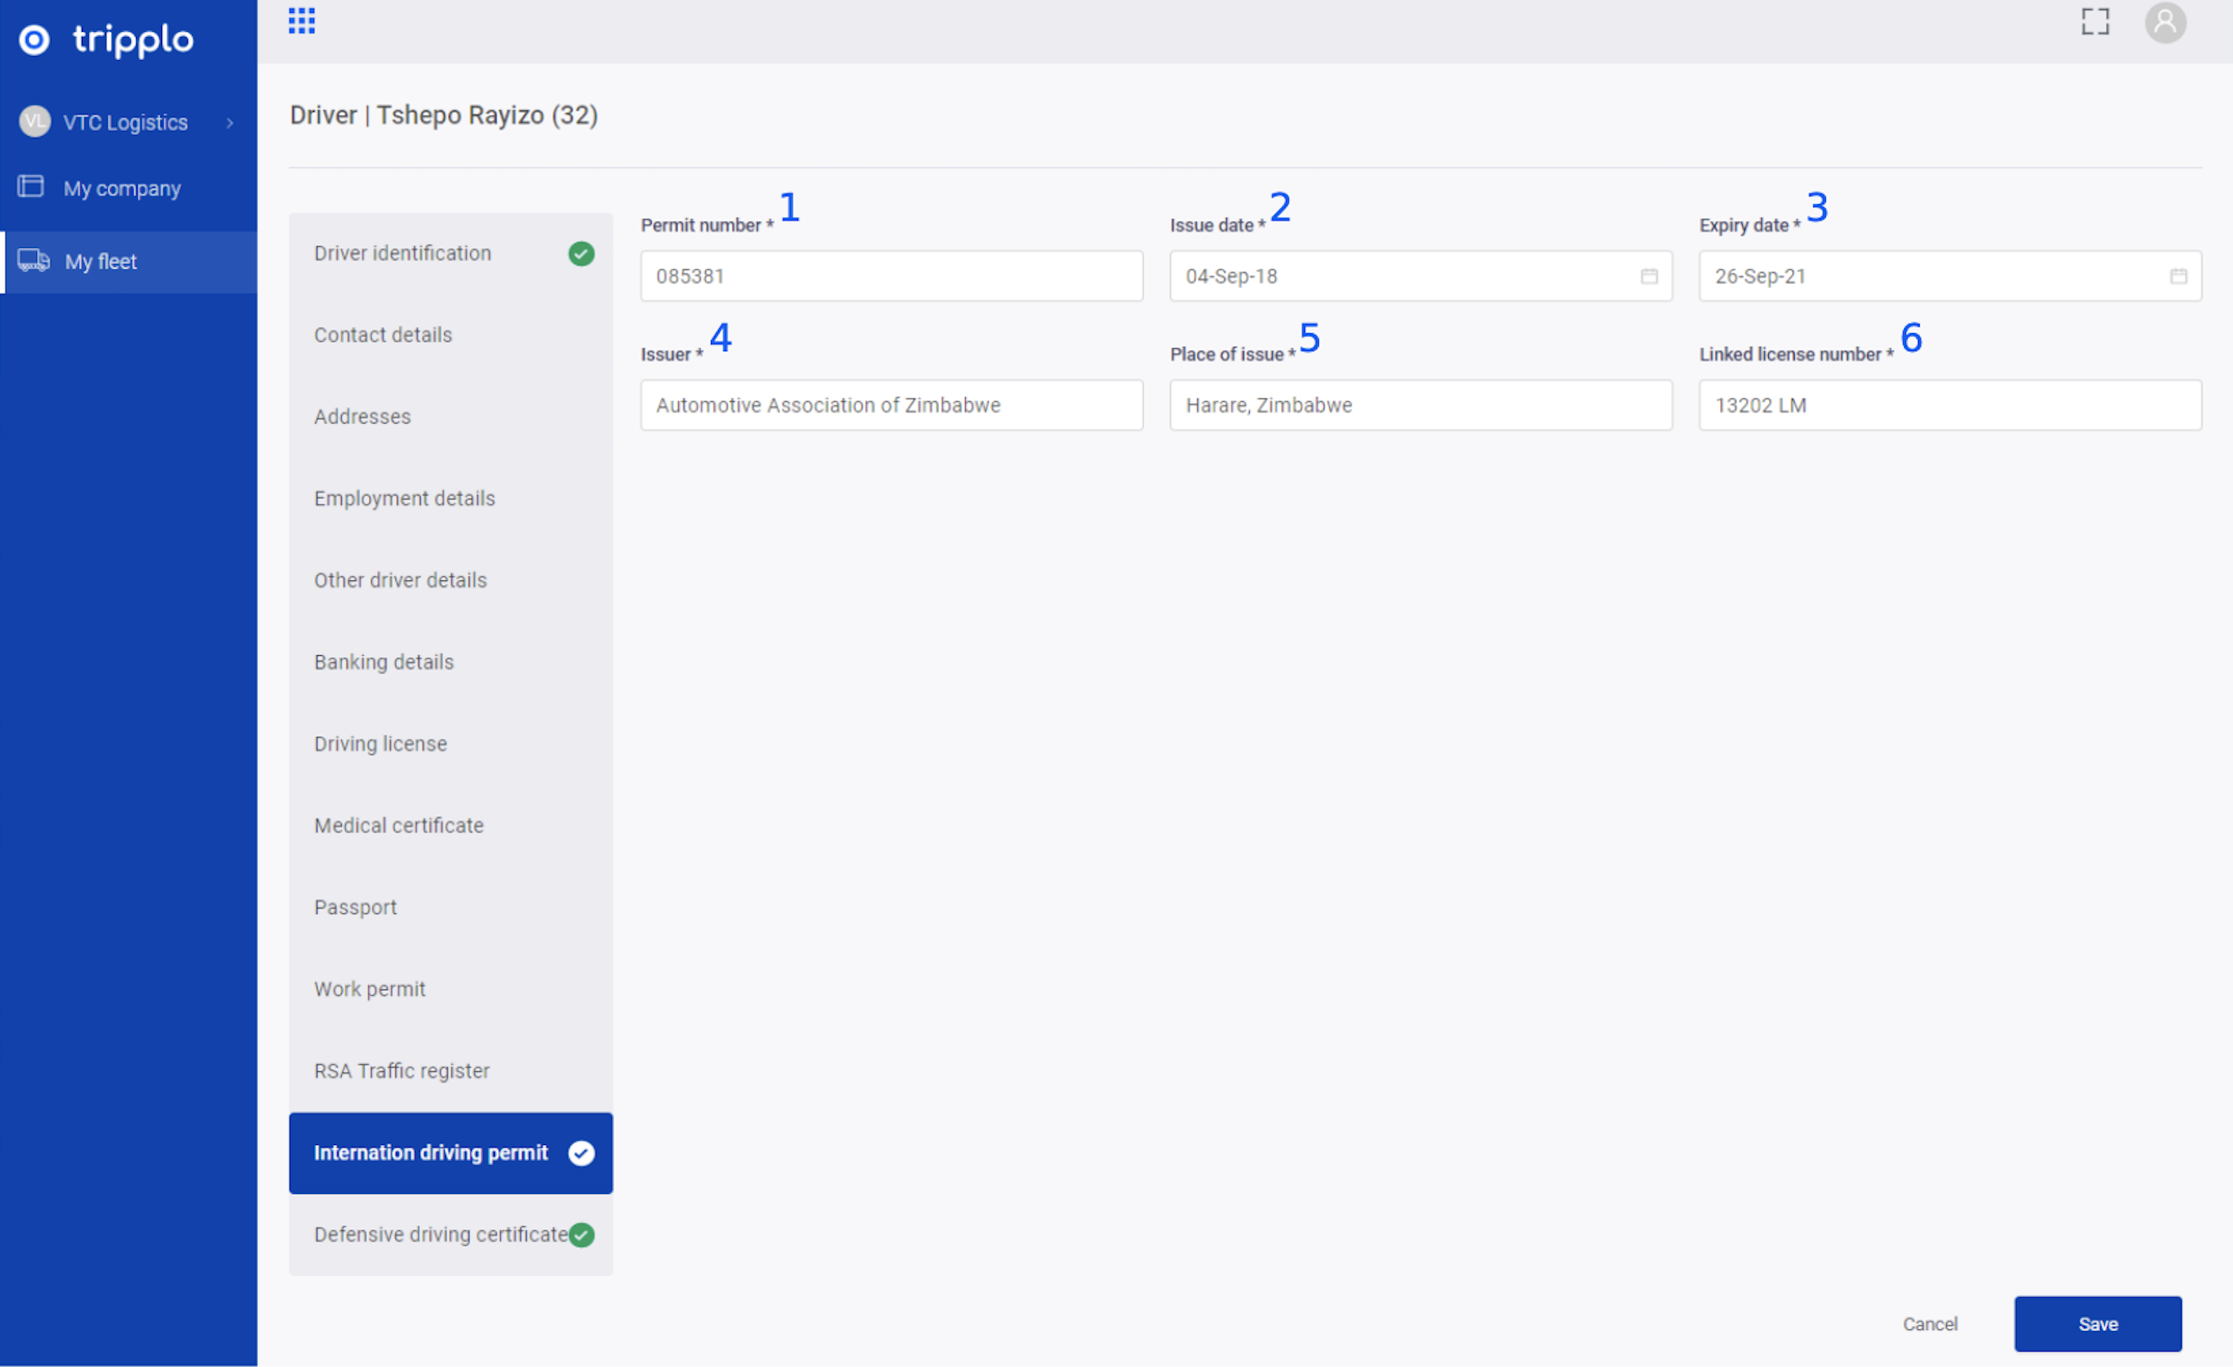Open the user profile avatar

pyautogui.click(x=2164, y=22)
